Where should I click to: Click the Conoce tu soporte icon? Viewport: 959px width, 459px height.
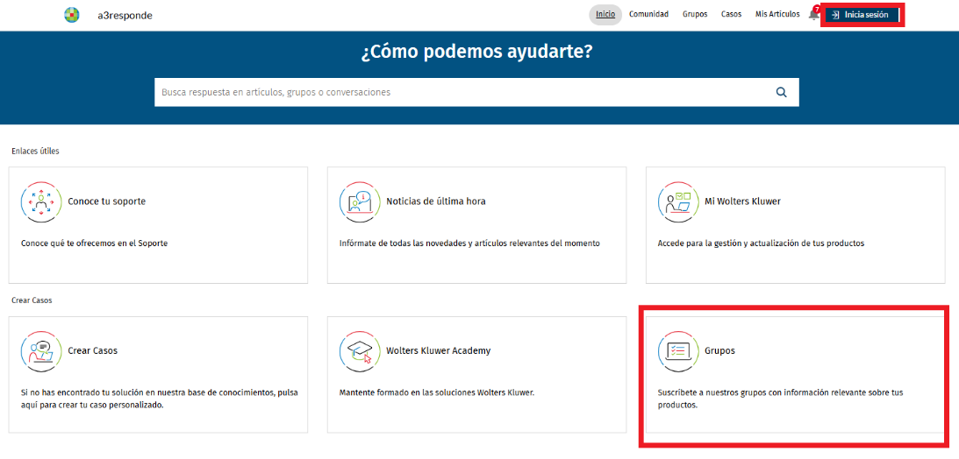click(x=41, y=201)
